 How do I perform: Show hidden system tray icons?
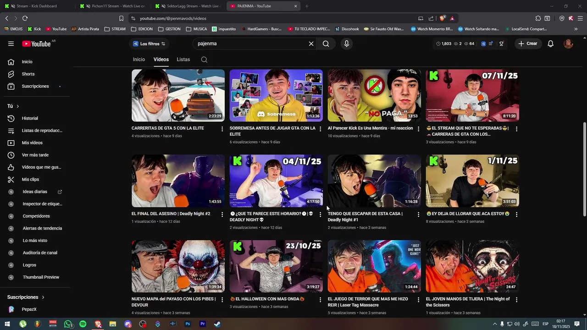pyautogui.click(x=494, y=324)
